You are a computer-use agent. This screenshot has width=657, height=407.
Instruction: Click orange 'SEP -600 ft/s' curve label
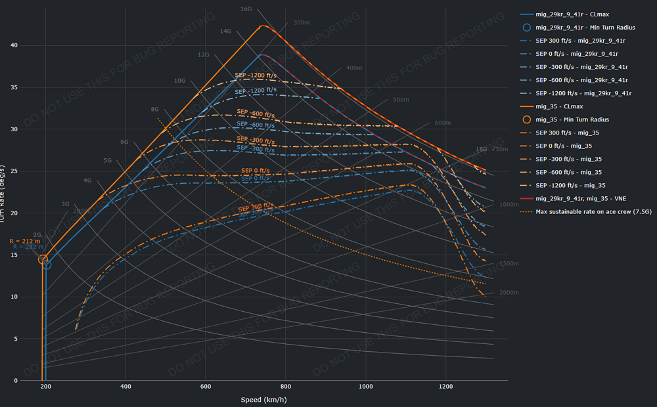[x=256, y=113]
